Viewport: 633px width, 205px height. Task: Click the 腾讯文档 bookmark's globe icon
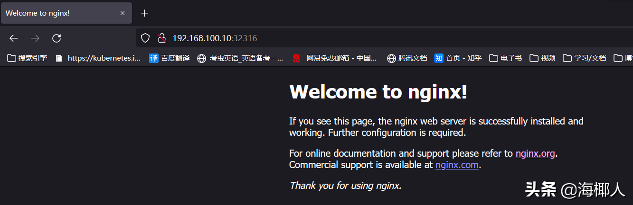[x=391, y=58]
